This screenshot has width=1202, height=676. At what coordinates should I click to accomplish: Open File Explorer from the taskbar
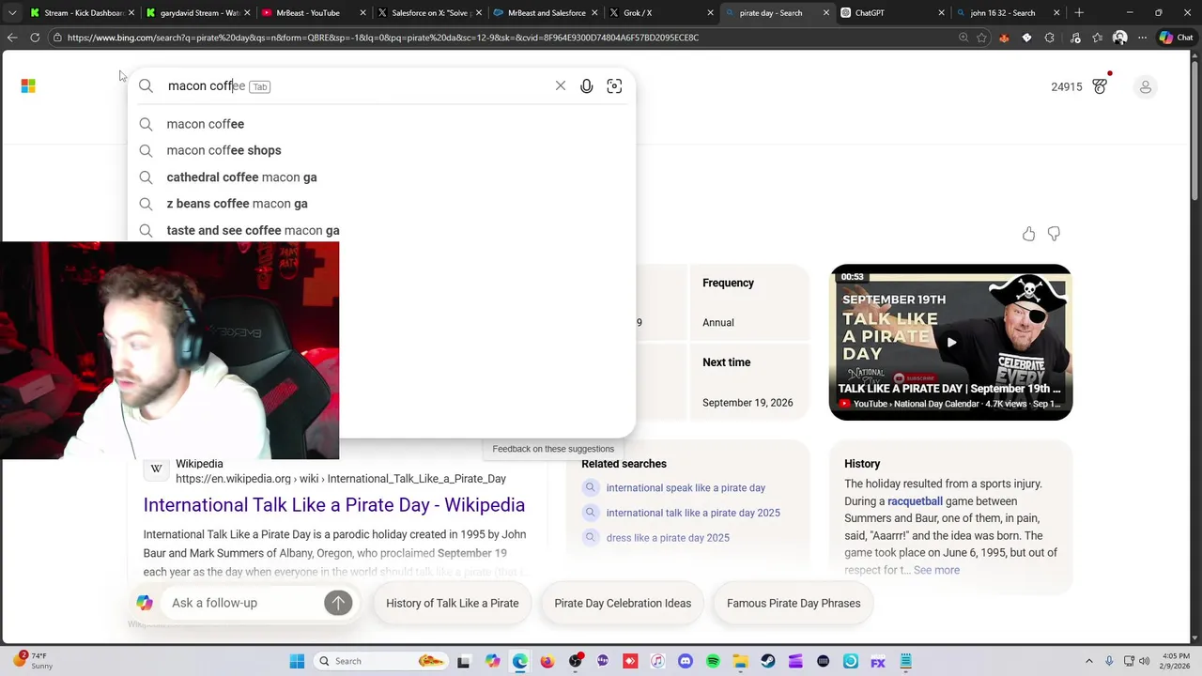[x=740, y=661]
